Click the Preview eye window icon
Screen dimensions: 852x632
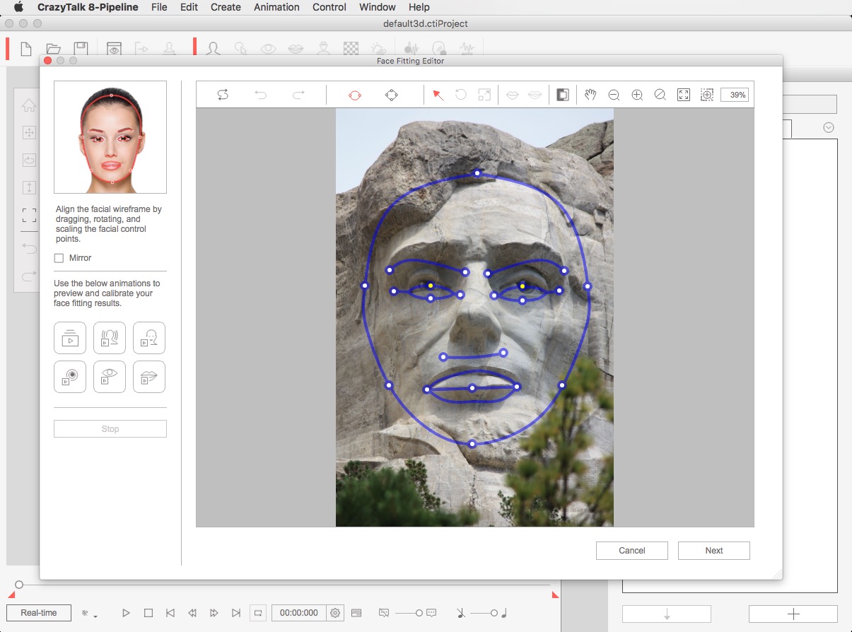(115, 49)
